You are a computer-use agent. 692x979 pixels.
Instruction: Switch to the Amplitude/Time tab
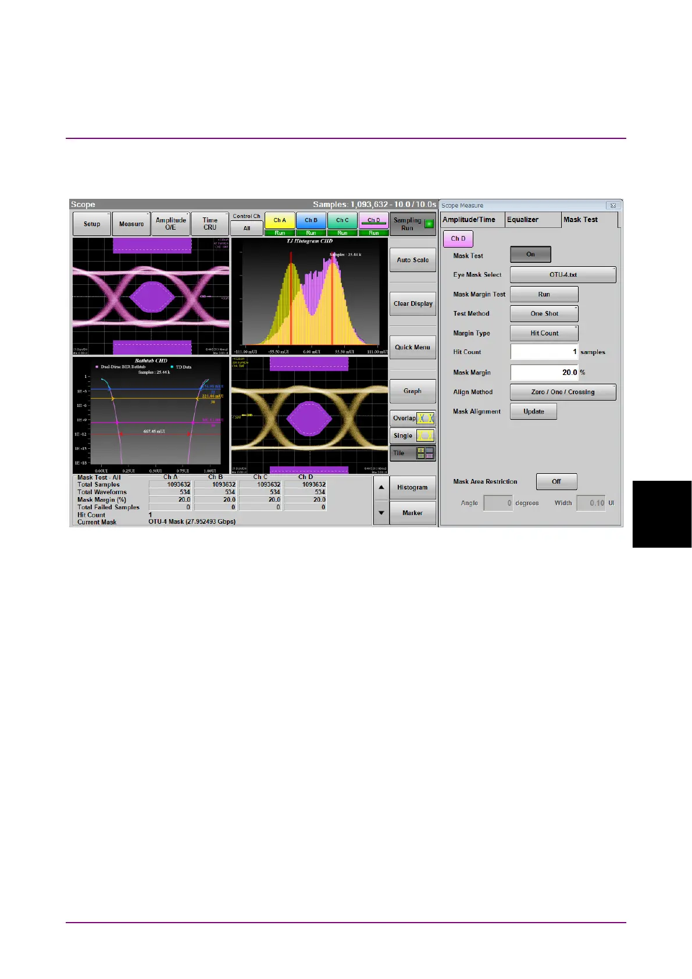[x=472, y=220]
